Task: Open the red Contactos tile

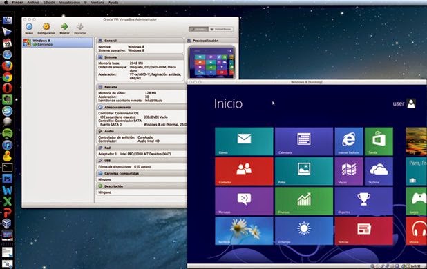Action: point(244,171)
